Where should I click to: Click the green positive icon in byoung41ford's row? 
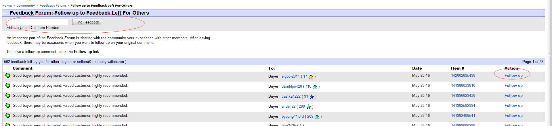point(8,116)
